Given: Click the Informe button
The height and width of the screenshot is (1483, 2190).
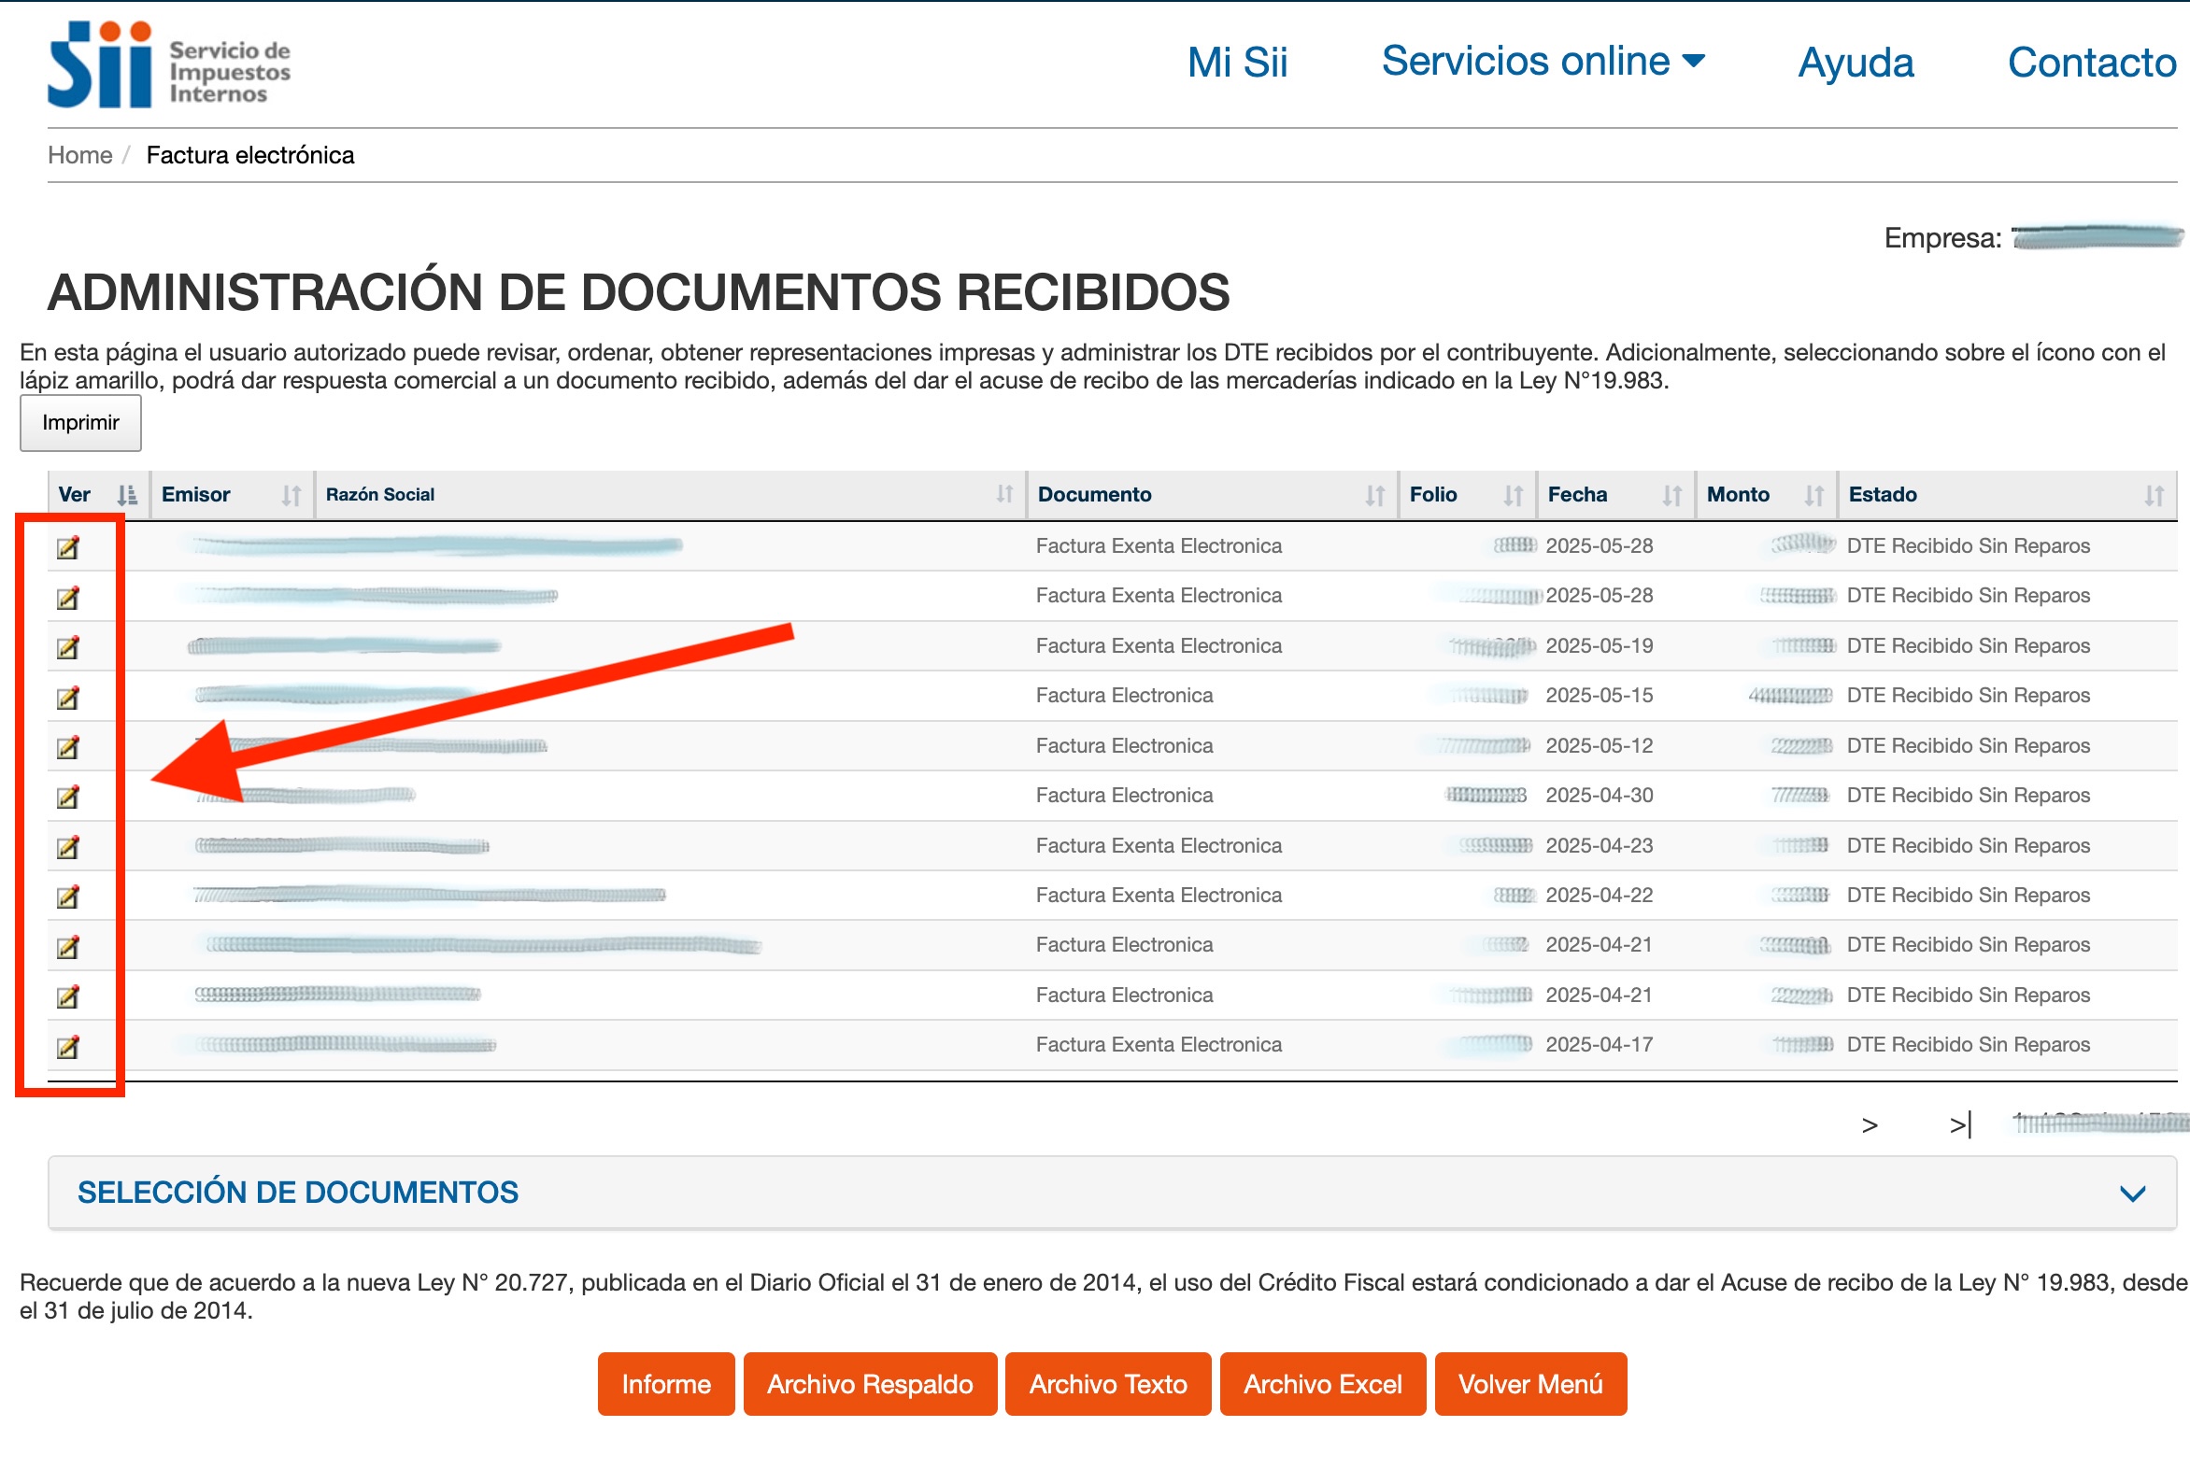Looking at the screenshot, I should click(666, 1384).
